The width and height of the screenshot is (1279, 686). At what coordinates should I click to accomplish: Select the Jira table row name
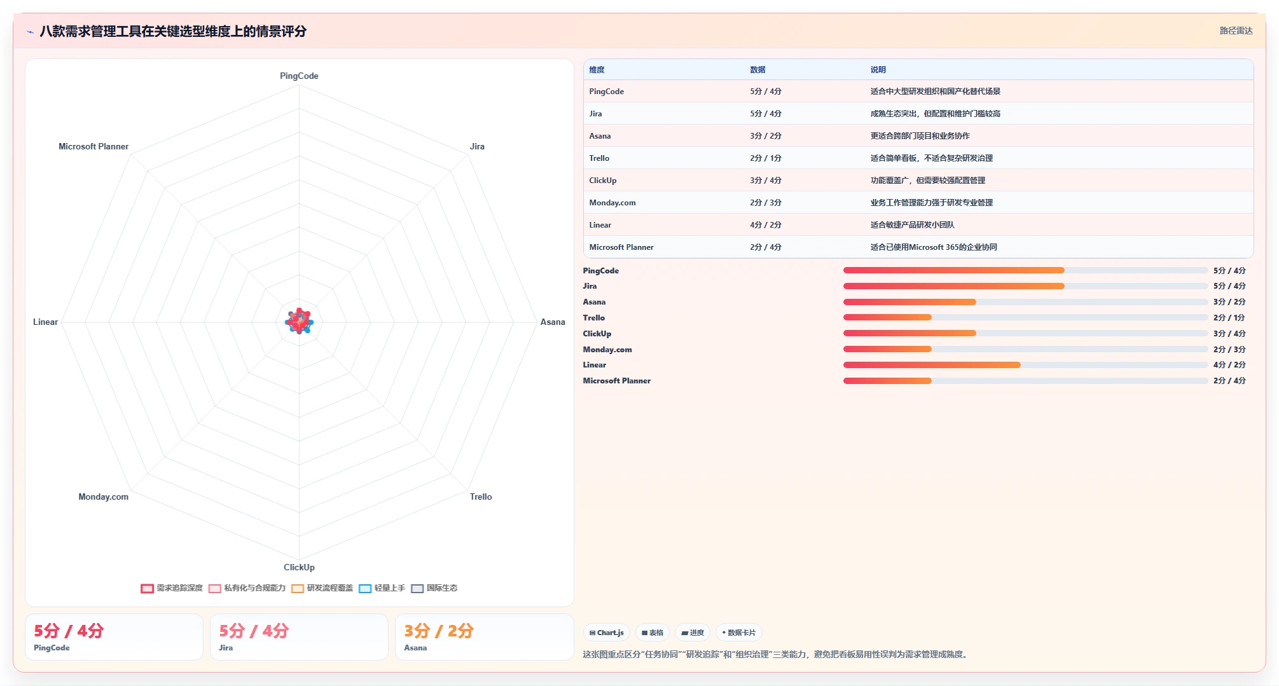pos(595,114)
